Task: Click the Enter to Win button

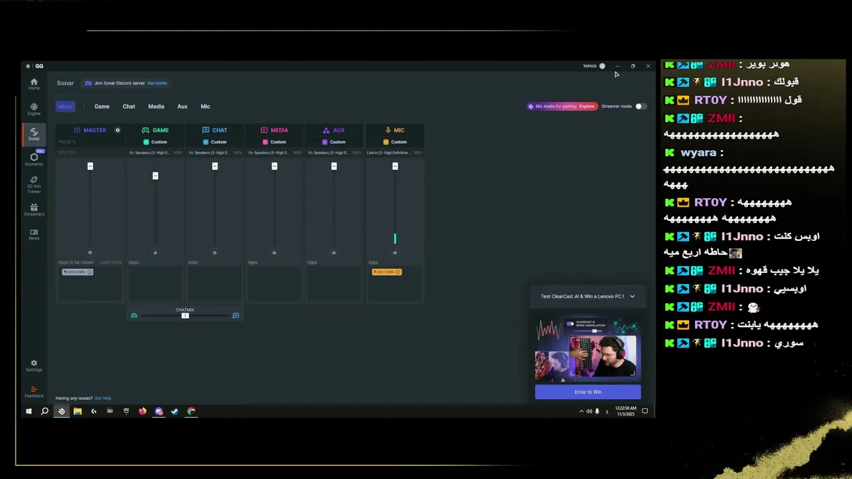Action: [588, 392]
